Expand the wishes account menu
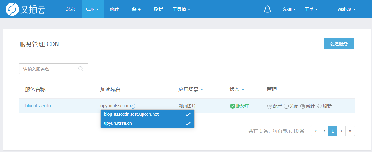Image resolution: width=372 pixels, height=152 pixels. pyautogui.click(x=347, y=9)
